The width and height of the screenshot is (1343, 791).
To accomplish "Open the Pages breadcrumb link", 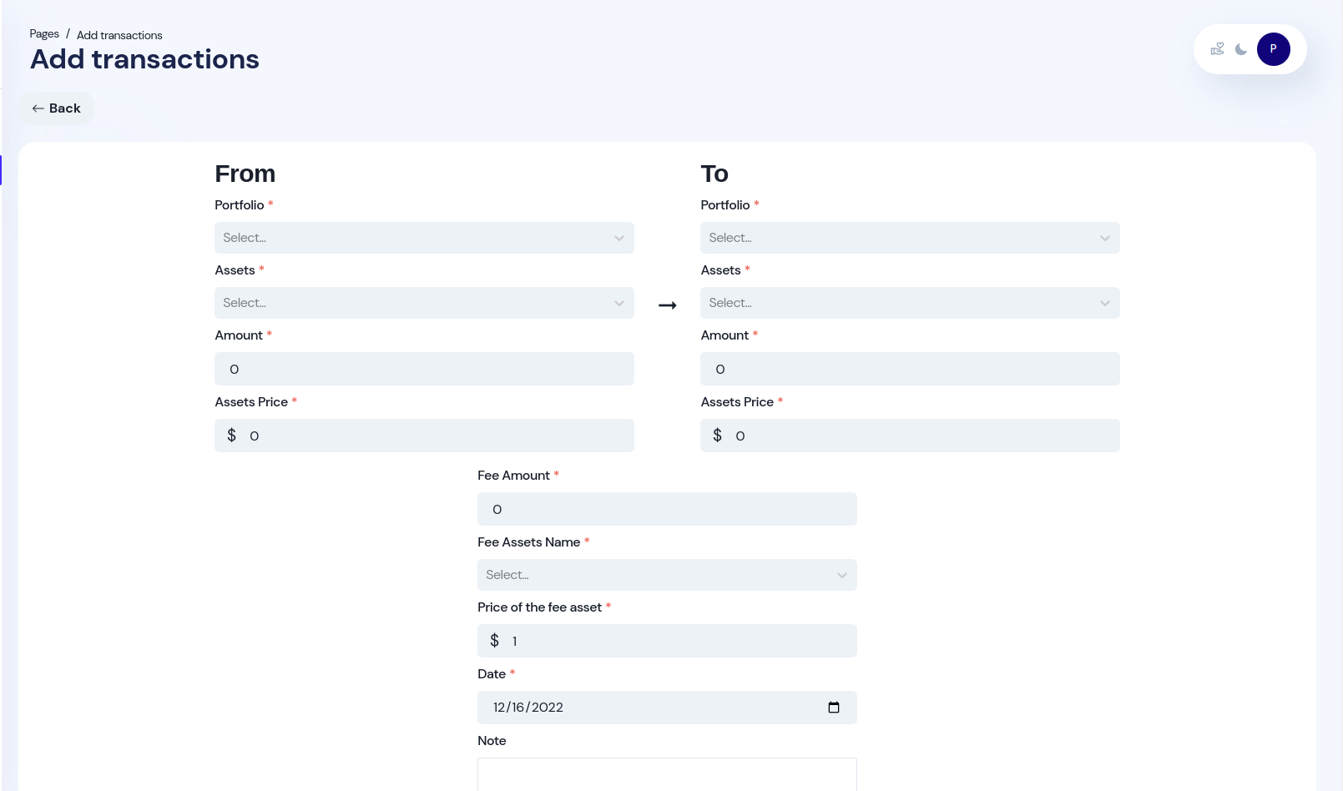I will 43,33.
